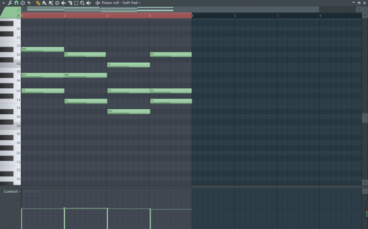Select the G4 note in bar 3

(129, 90)
